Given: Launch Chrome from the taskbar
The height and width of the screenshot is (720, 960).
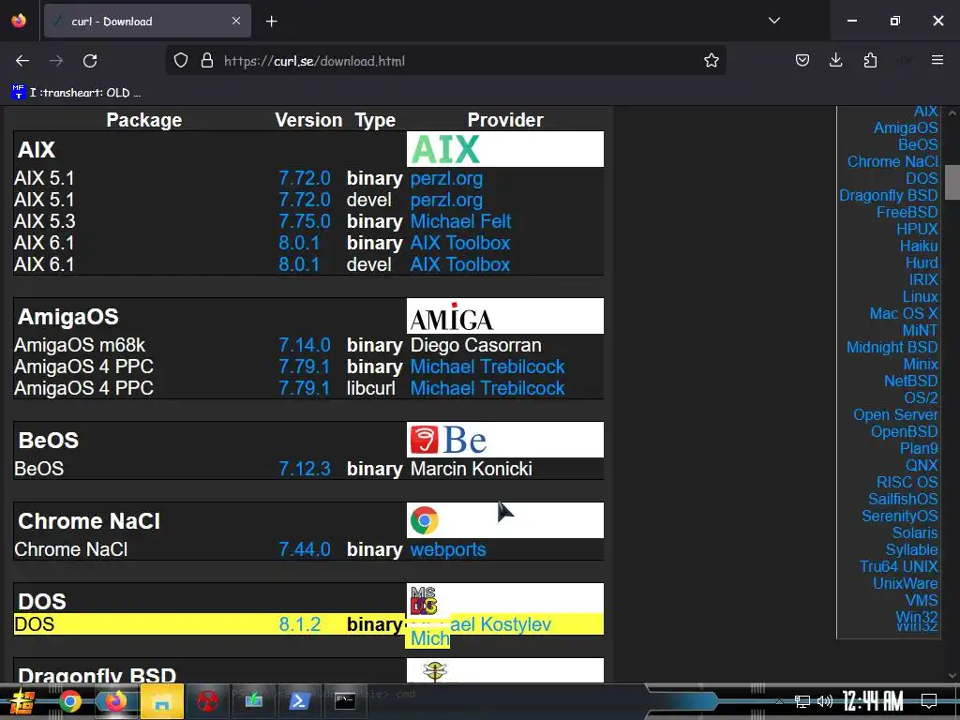Looking at the screenshot, I should pos(69,701).
